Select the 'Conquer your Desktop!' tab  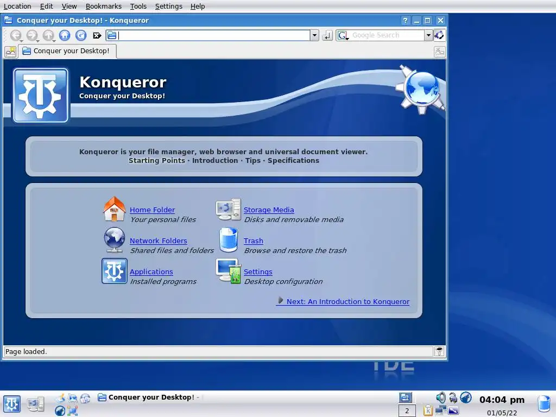pyautogui.click(x=67, y=51)
